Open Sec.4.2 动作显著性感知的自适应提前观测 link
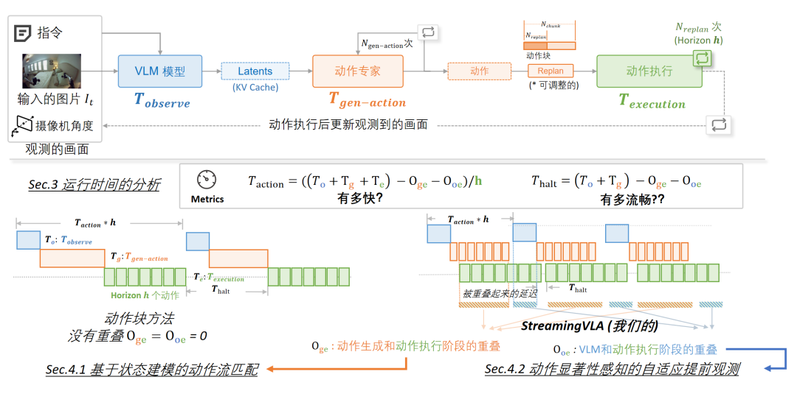This screenshot has height=405, width=797. point(612,369)
